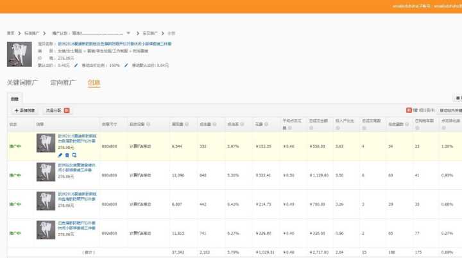Click the help icon beside 展现量 column header

pyautogui.click(x=187, y=124)
